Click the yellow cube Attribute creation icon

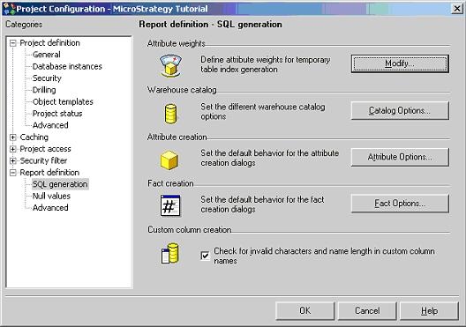click(169, 160)
